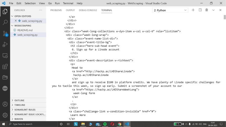Open Cortana circle on taskbar
The width and height of the screenshot is (226, 127).
point(61,124)
